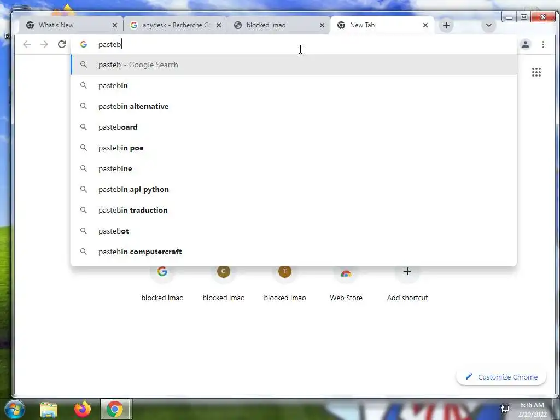Open File Explorer from the taskbar
This screenshot has height=420, width=560.
pyautogui.click(x=49, y=410)
